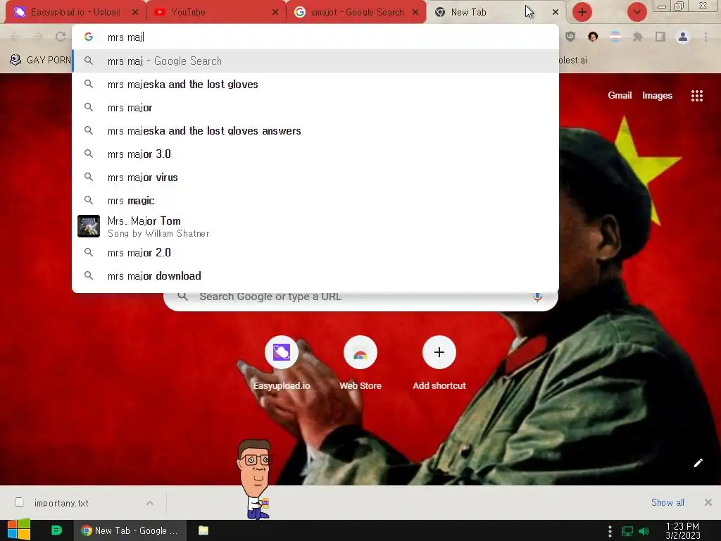Image resolution: width=721 pixels, height=541 pixels.
Task: Customize this page with pencil icon
Action: 698,463
